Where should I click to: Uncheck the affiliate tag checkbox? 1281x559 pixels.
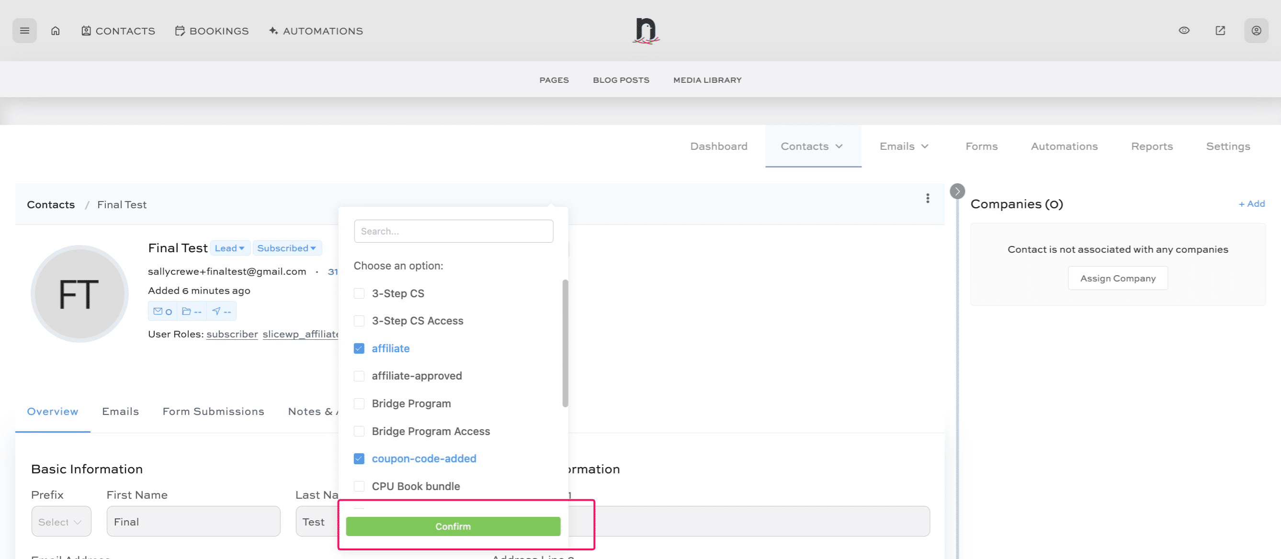pos(359,348)
